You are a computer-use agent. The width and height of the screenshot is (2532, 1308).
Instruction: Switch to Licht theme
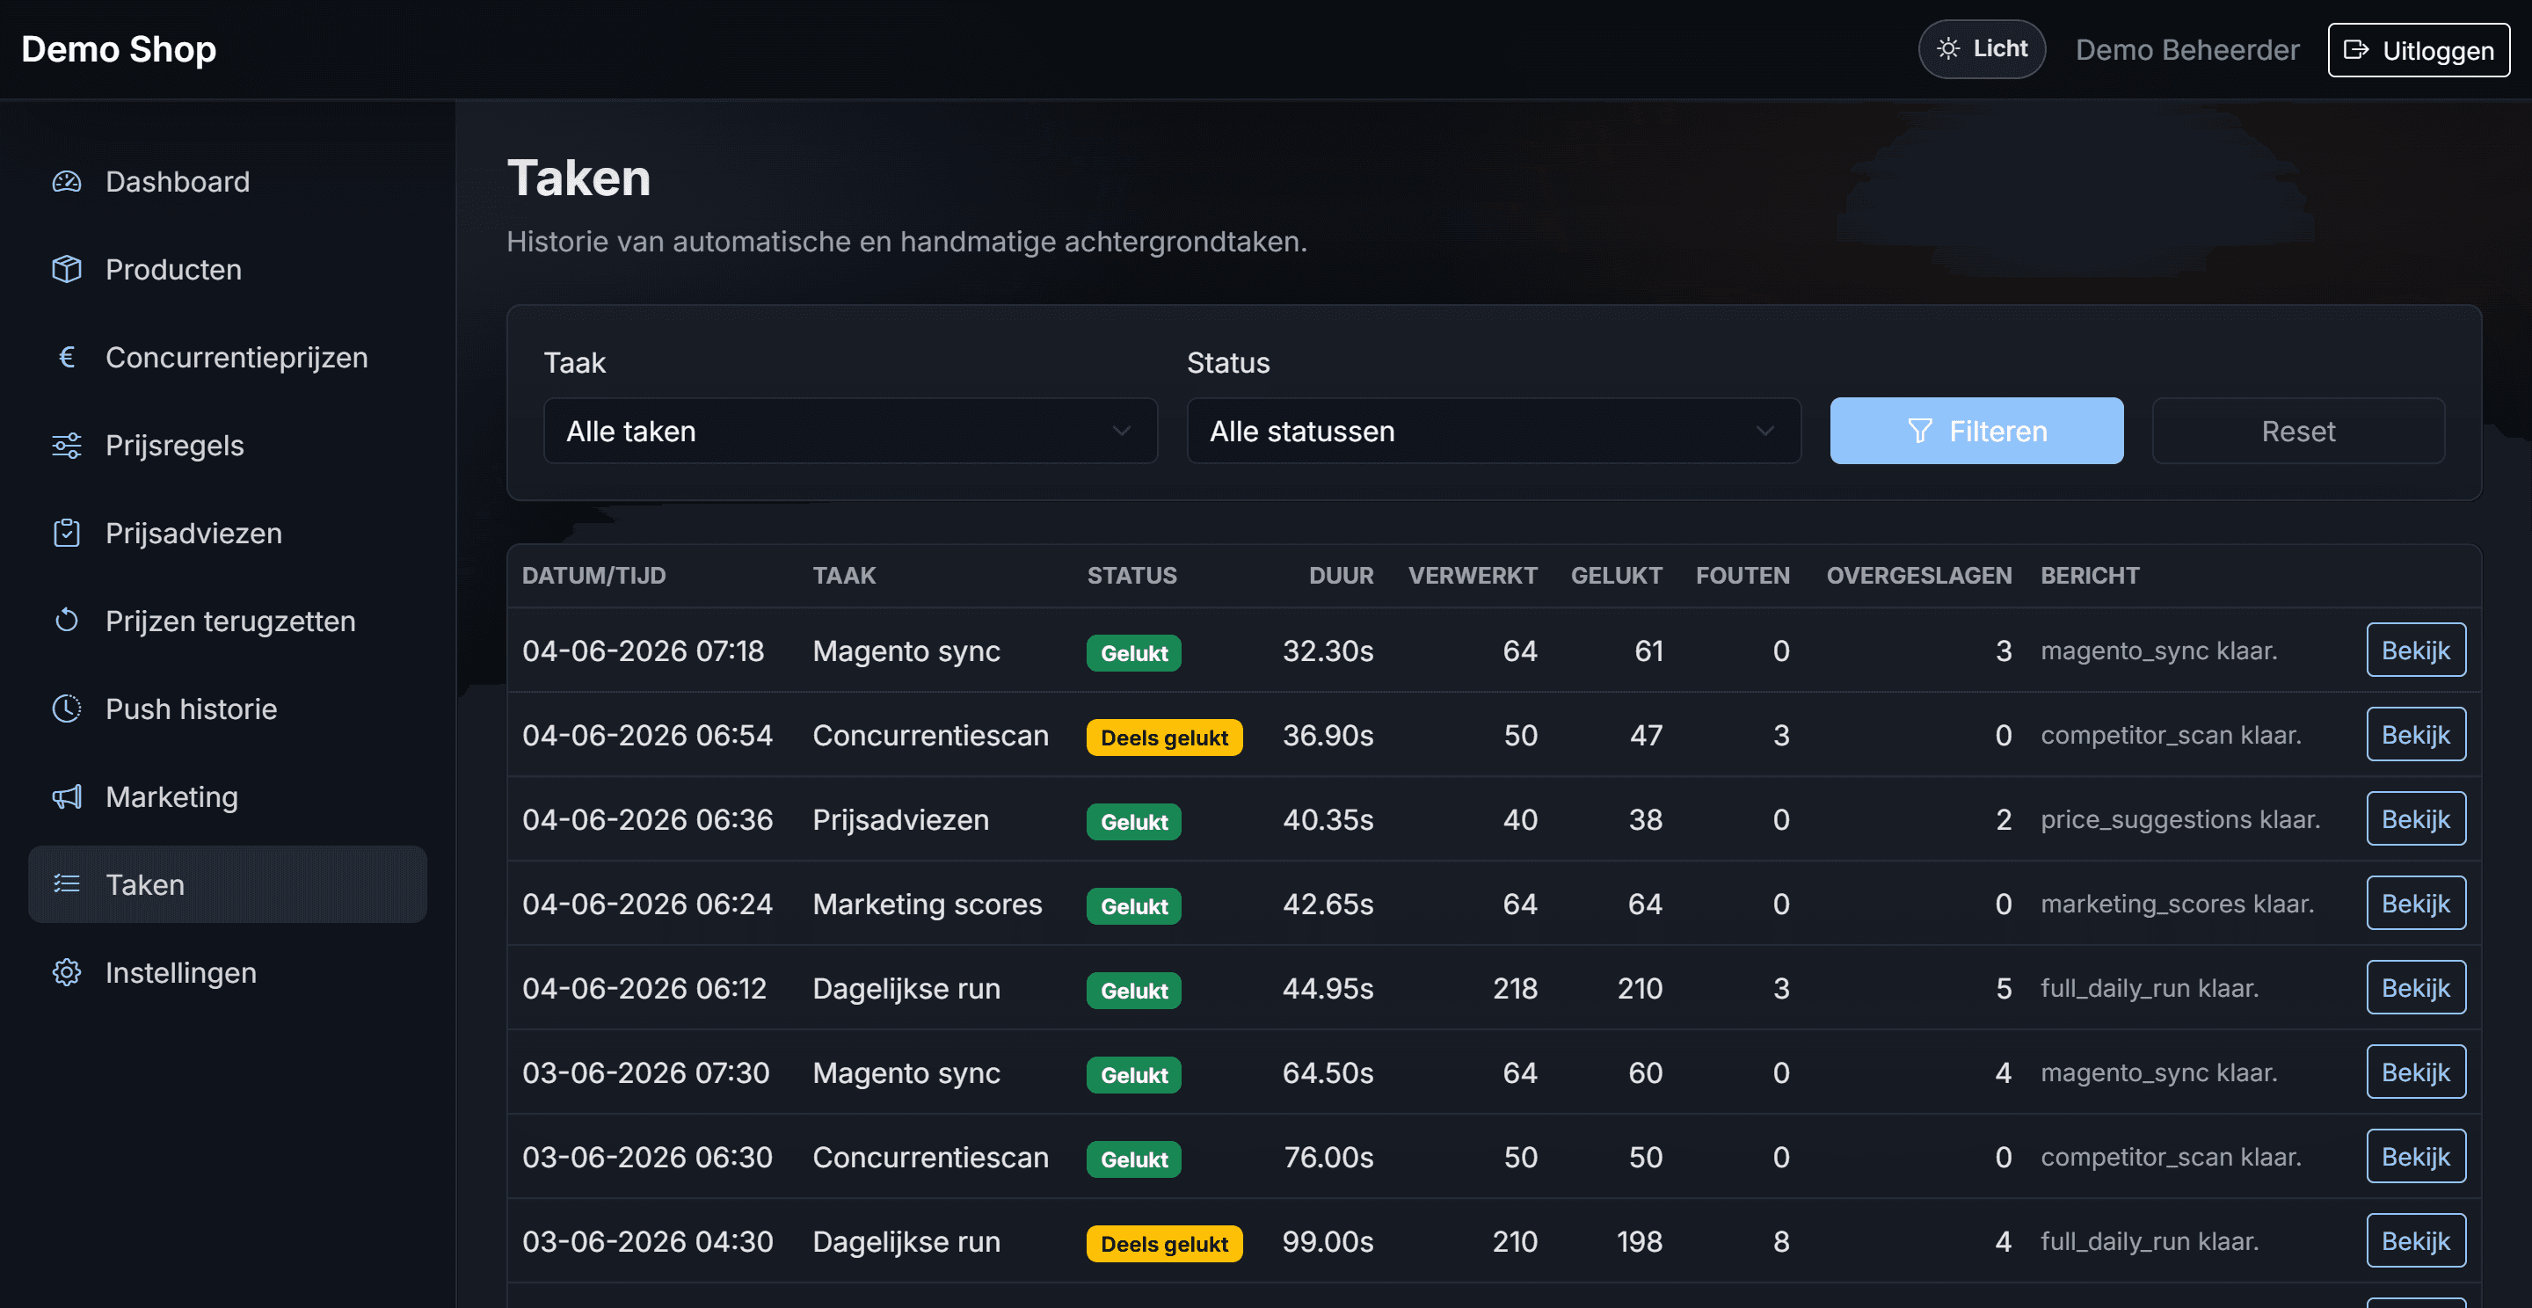1982,49
